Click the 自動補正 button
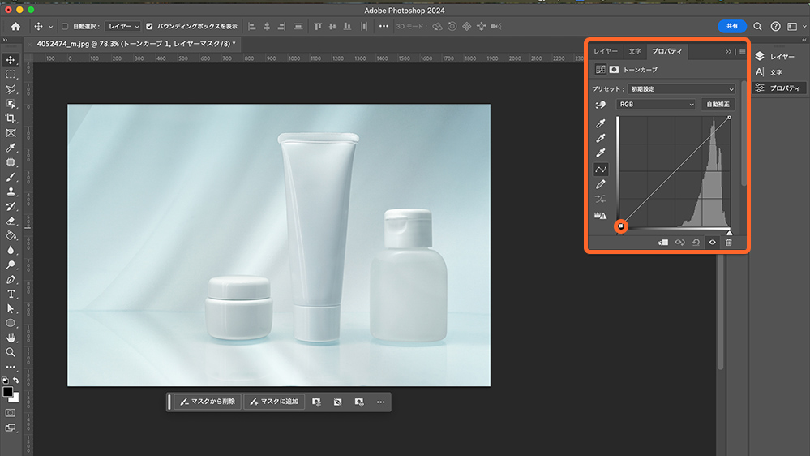This screenshot has width=810, height=456. [x=718, y=105]
